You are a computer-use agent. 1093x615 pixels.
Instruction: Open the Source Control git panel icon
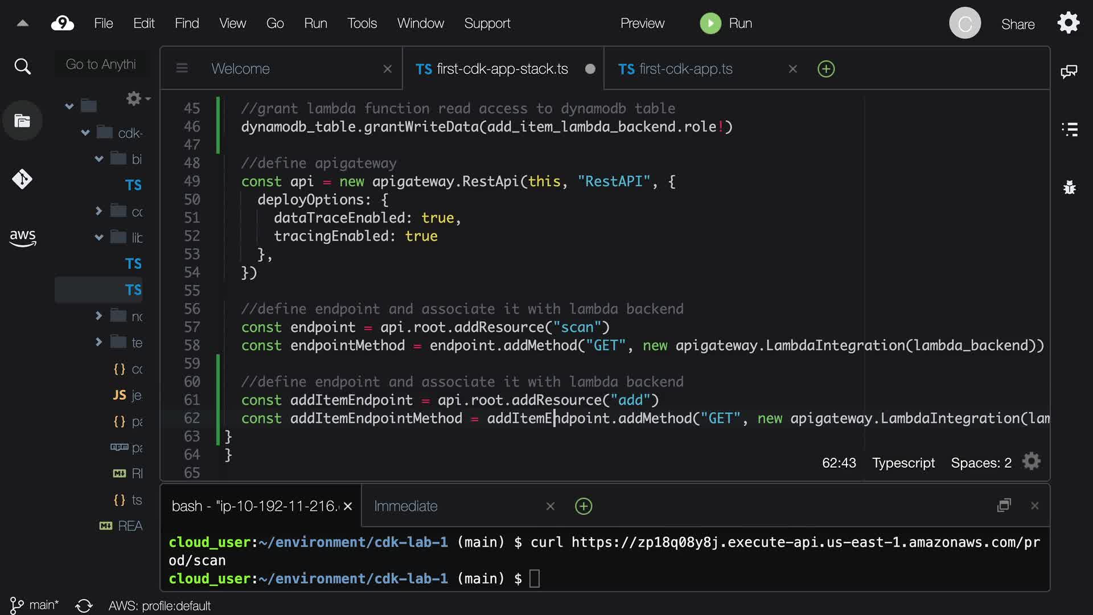coord(22,179)
